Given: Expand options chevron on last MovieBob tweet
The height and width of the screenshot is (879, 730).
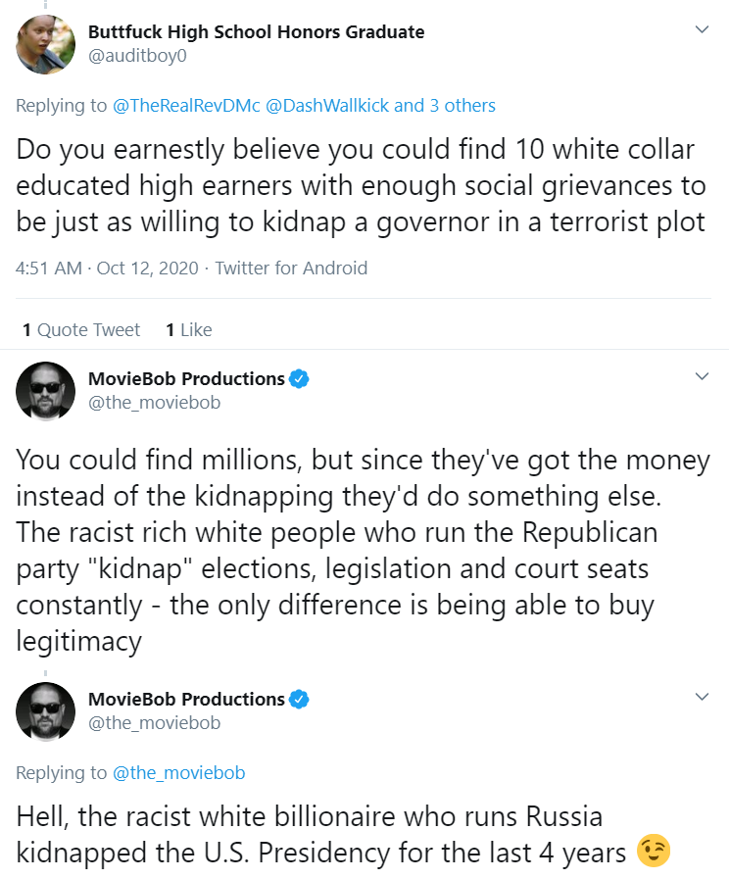Looking at the screenshot, I should click(x=702, y=697).
